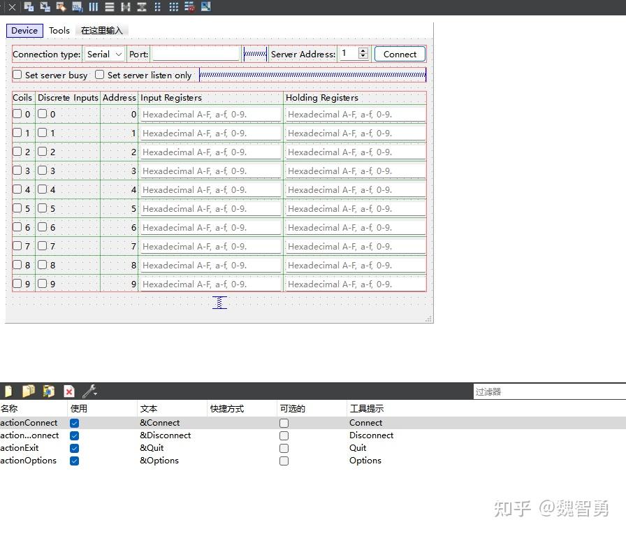Open the Tools menu
Screen dimensions: 626x534
(x=59, y=30)
